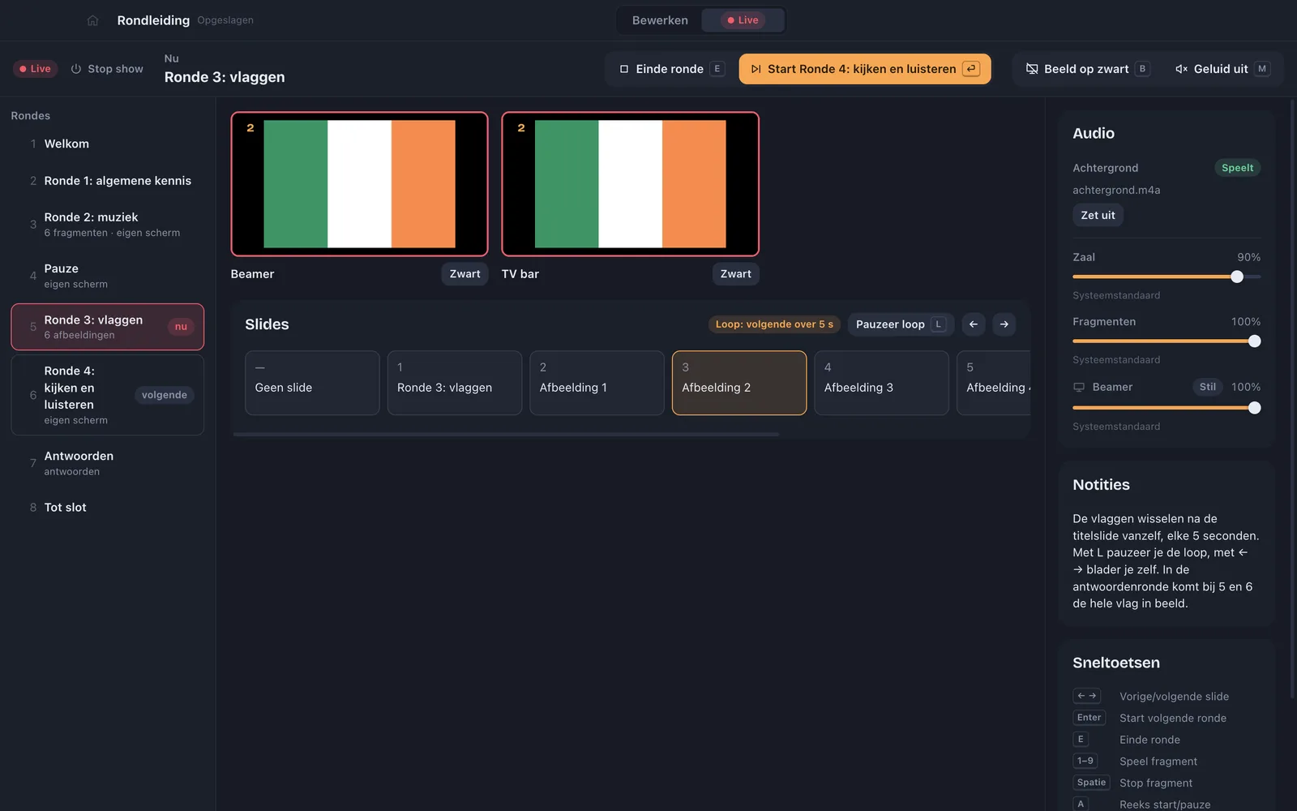
Task: Select Ronde 2: muziek in the list
Action: (x=107, y=225)
